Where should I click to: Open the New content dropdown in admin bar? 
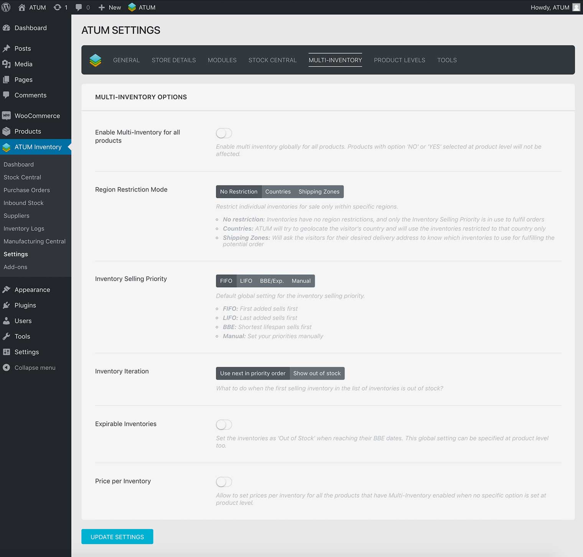pos(110,7)
